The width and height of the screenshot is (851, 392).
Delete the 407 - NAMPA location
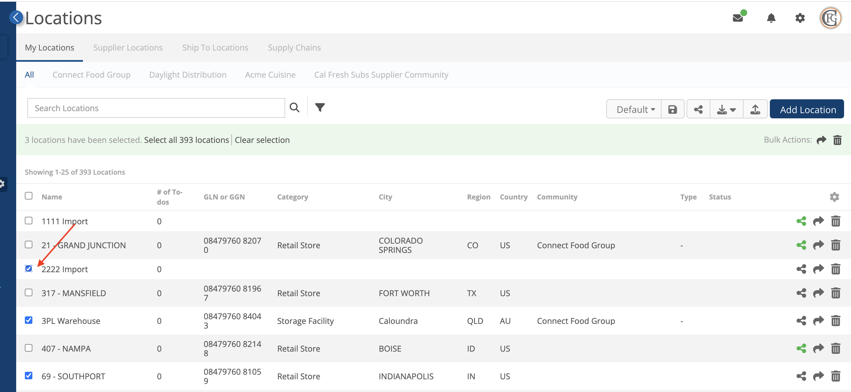click(x=835, y=348)
